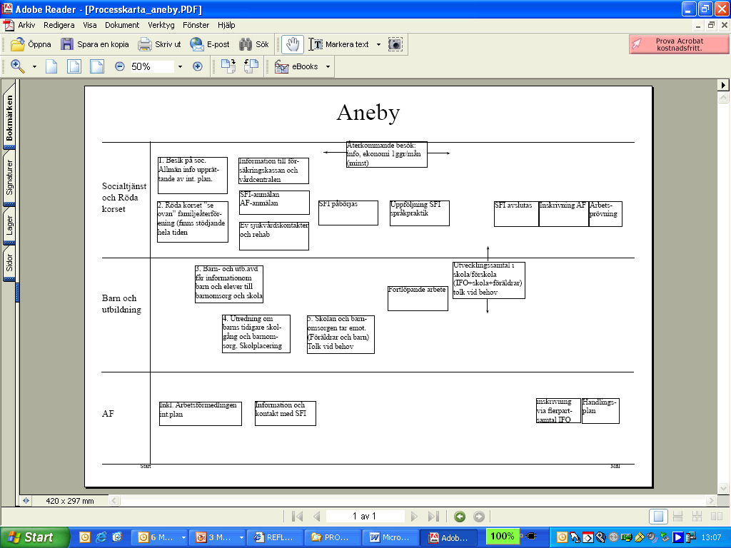Click the Fit Width view icon
Image resolution: width=731 pixels, height=548 pixels.
coord(97,66)
